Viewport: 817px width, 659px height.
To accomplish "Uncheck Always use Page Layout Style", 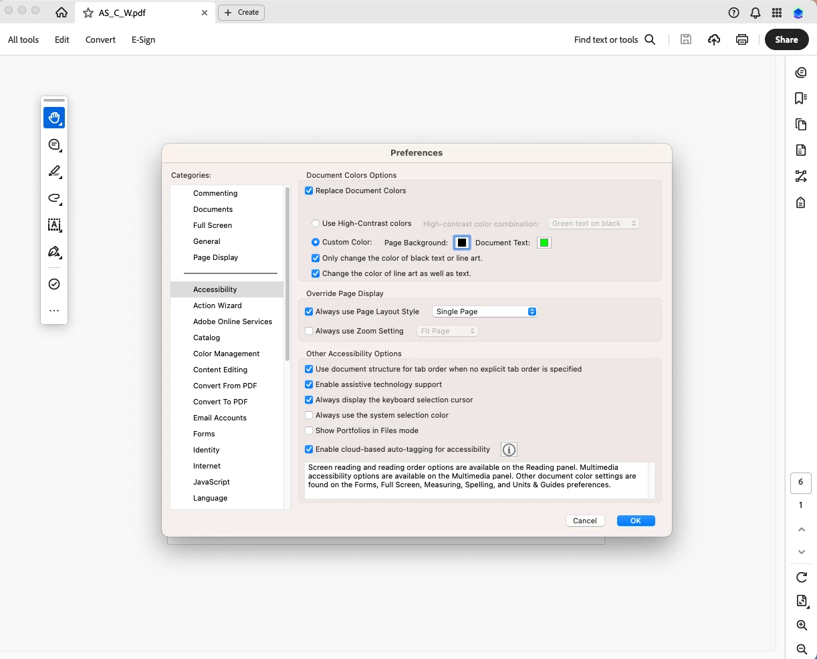I will [x=309, y=311].
